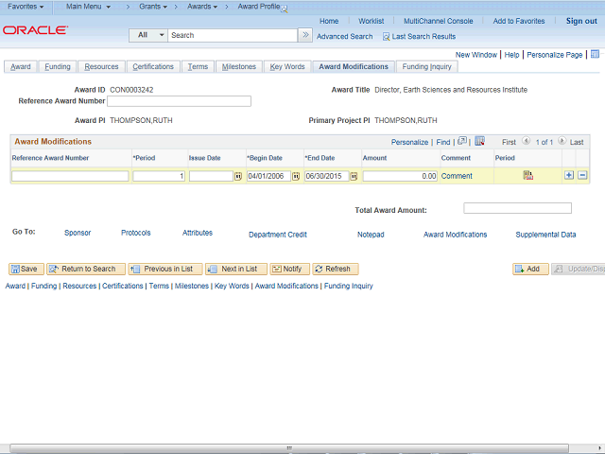Screen dimensions: 605x454
Task: Go to previous row arrow icon
Action: 526,141
